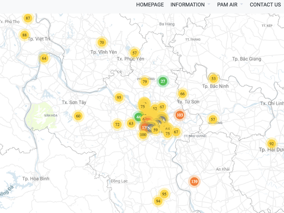The image size is (284, 213).
Task: Open the 70 marker near Vĩnh Yên
Action: pos(102,43)
